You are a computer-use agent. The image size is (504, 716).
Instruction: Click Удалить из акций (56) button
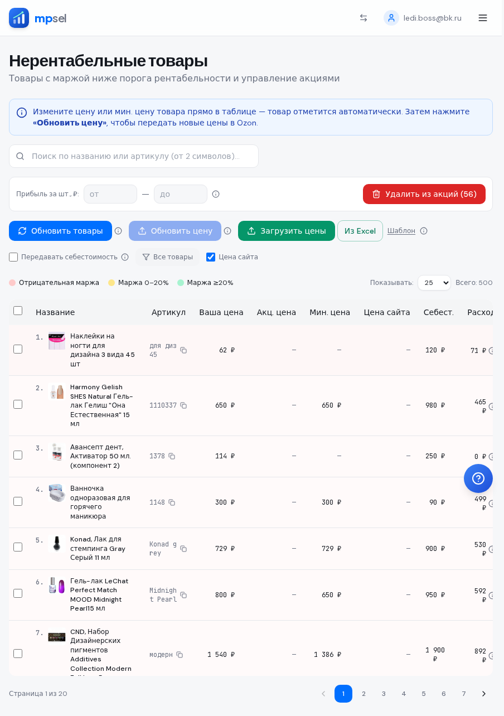click(x=424, y=194)
